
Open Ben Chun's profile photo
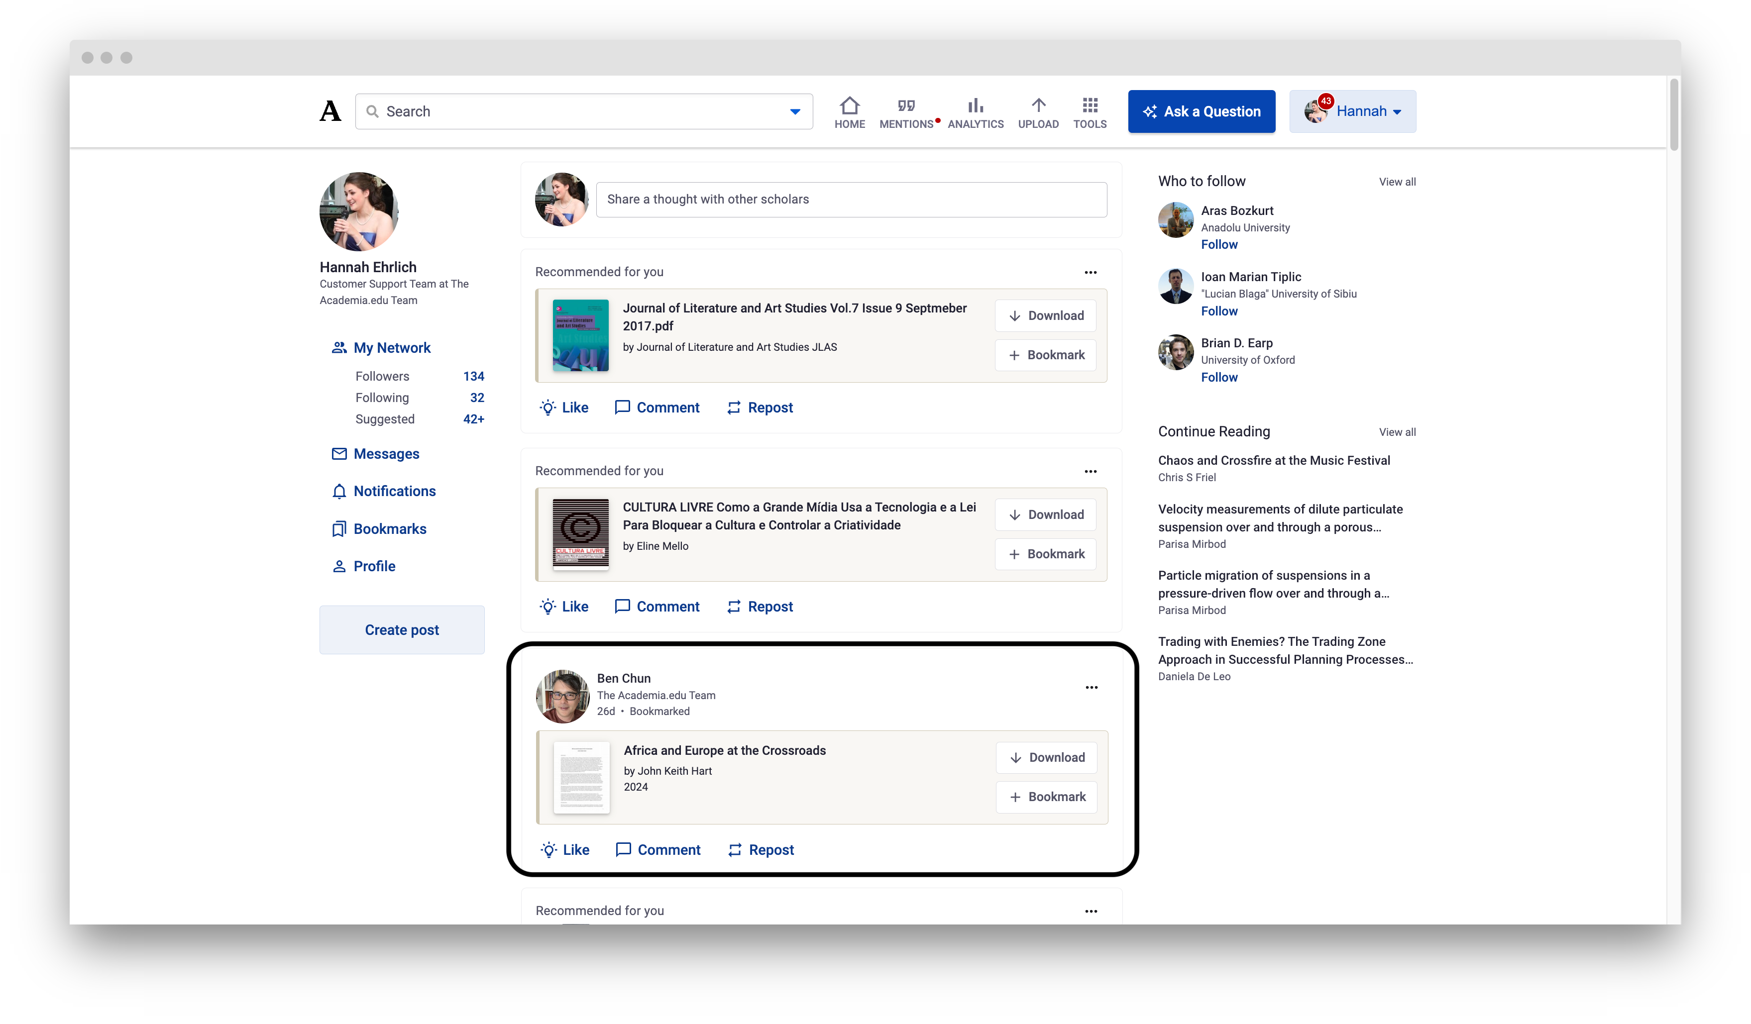tap(562, 696)
